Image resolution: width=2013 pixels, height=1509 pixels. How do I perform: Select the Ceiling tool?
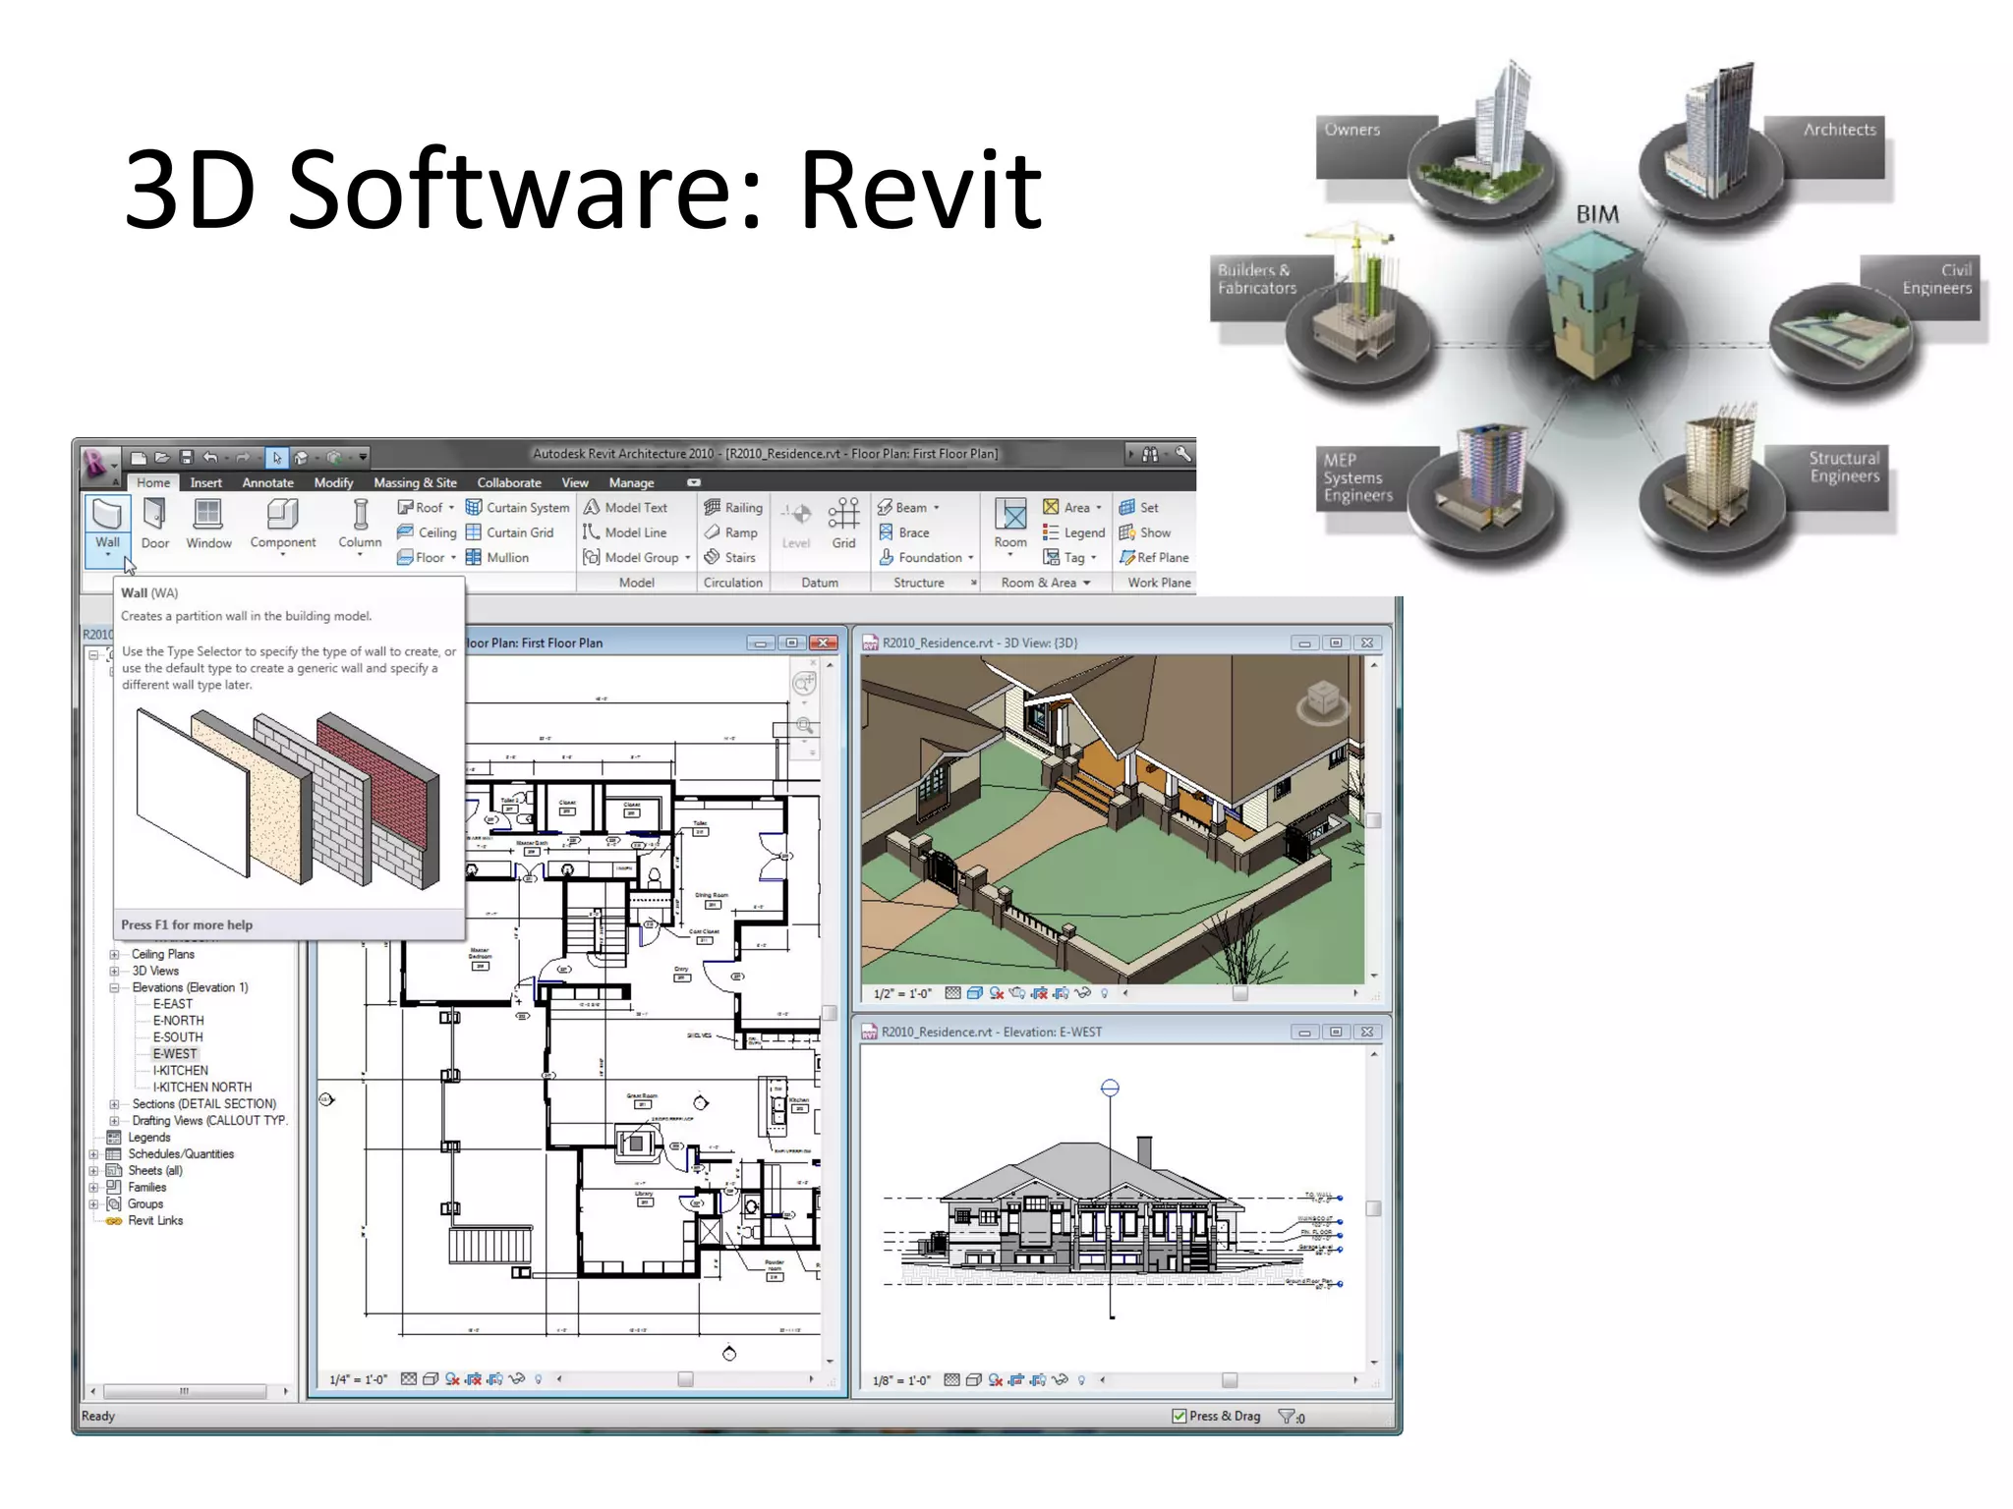pyautogui.click(x=427, y=532)
